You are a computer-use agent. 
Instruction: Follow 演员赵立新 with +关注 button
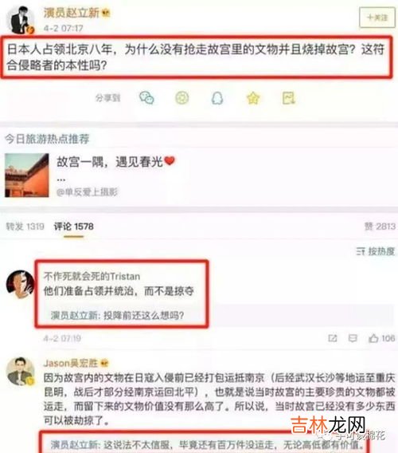[377, 18]
